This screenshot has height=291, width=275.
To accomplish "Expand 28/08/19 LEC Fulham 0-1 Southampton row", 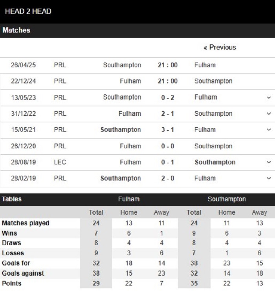I will [269, 162].
